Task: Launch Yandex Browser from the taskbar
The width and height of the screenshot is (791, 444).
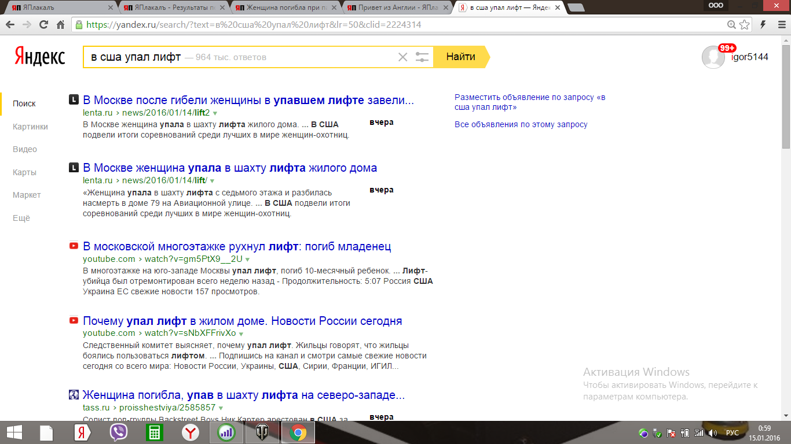Action: pos(82,432)
